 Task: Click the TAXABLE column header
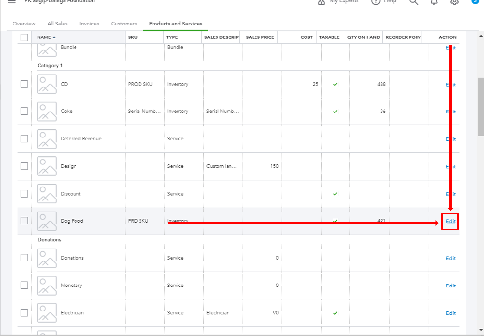tap(329, 37)
